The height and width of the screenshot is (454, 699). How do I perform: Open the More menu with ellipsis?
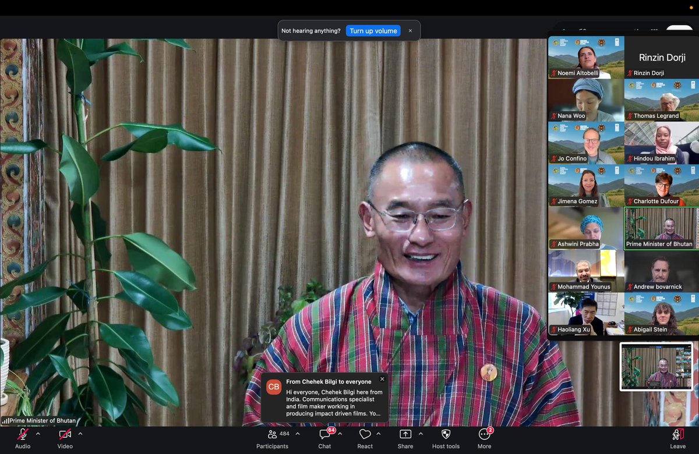point(484,434)
